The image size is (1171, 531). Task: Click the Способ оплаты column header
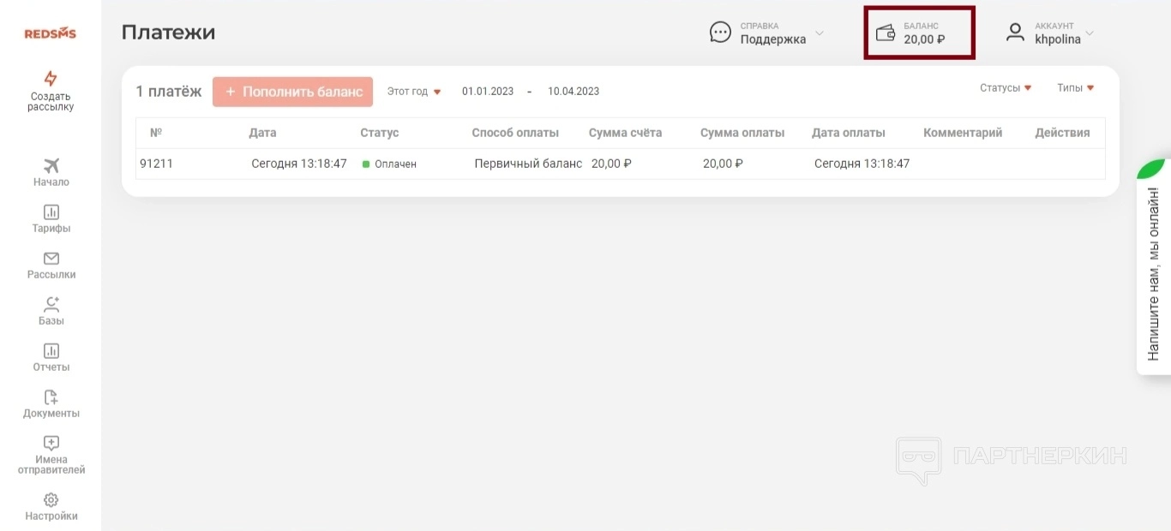tap(515, 133)
